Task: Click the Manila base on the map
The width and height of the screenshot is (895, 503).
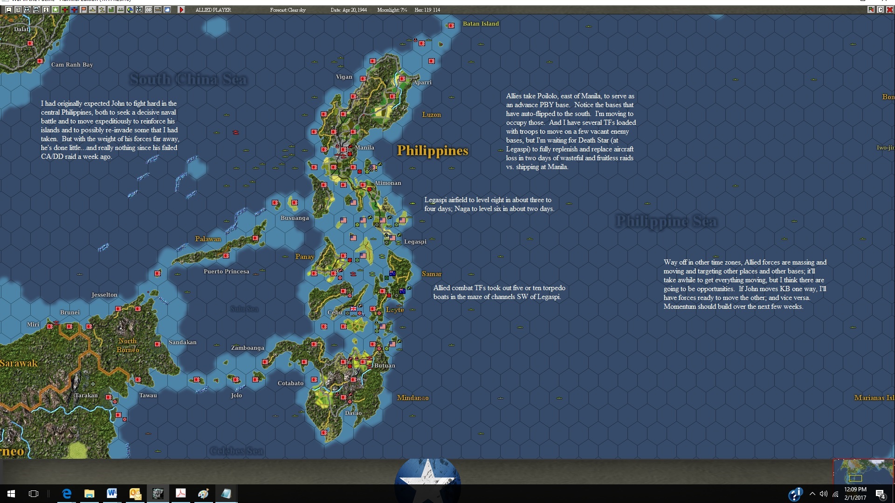Action: [x=344, y=150]
